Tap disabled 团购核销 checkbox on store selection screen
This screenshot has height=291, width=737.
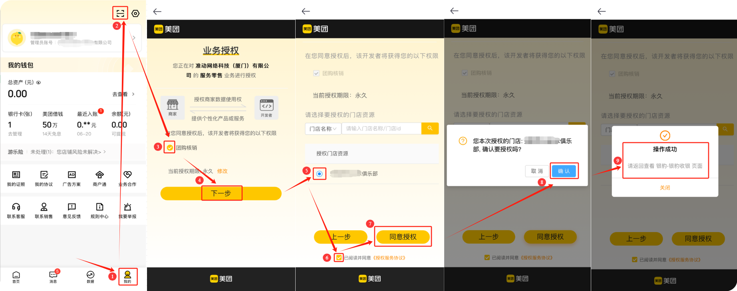pos(316,73)
